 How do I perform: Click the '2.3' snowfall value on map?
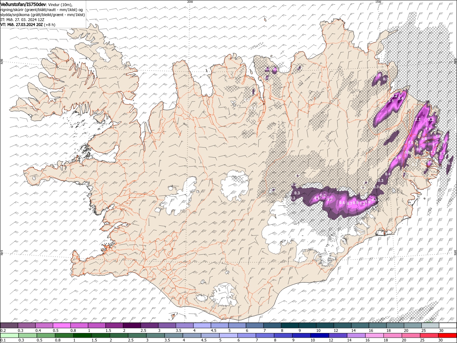click(x=418, y=119)
